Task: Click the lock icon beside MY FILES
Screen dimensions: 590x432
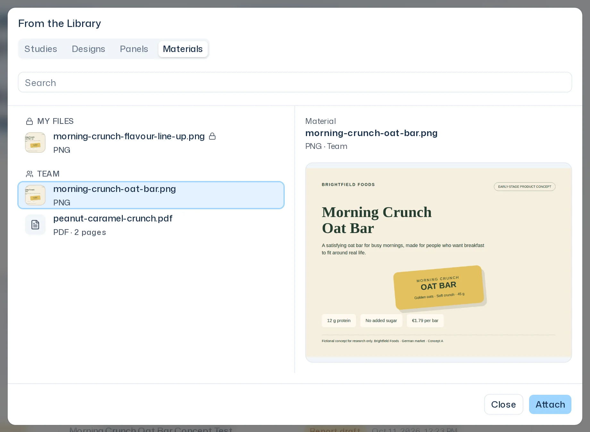Action: click(29, 121)
